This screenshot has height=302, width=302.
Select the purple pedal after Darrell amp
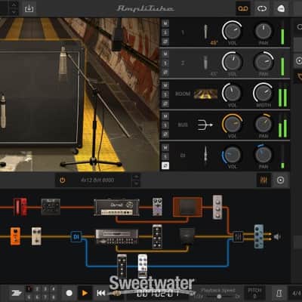point(158,207)
